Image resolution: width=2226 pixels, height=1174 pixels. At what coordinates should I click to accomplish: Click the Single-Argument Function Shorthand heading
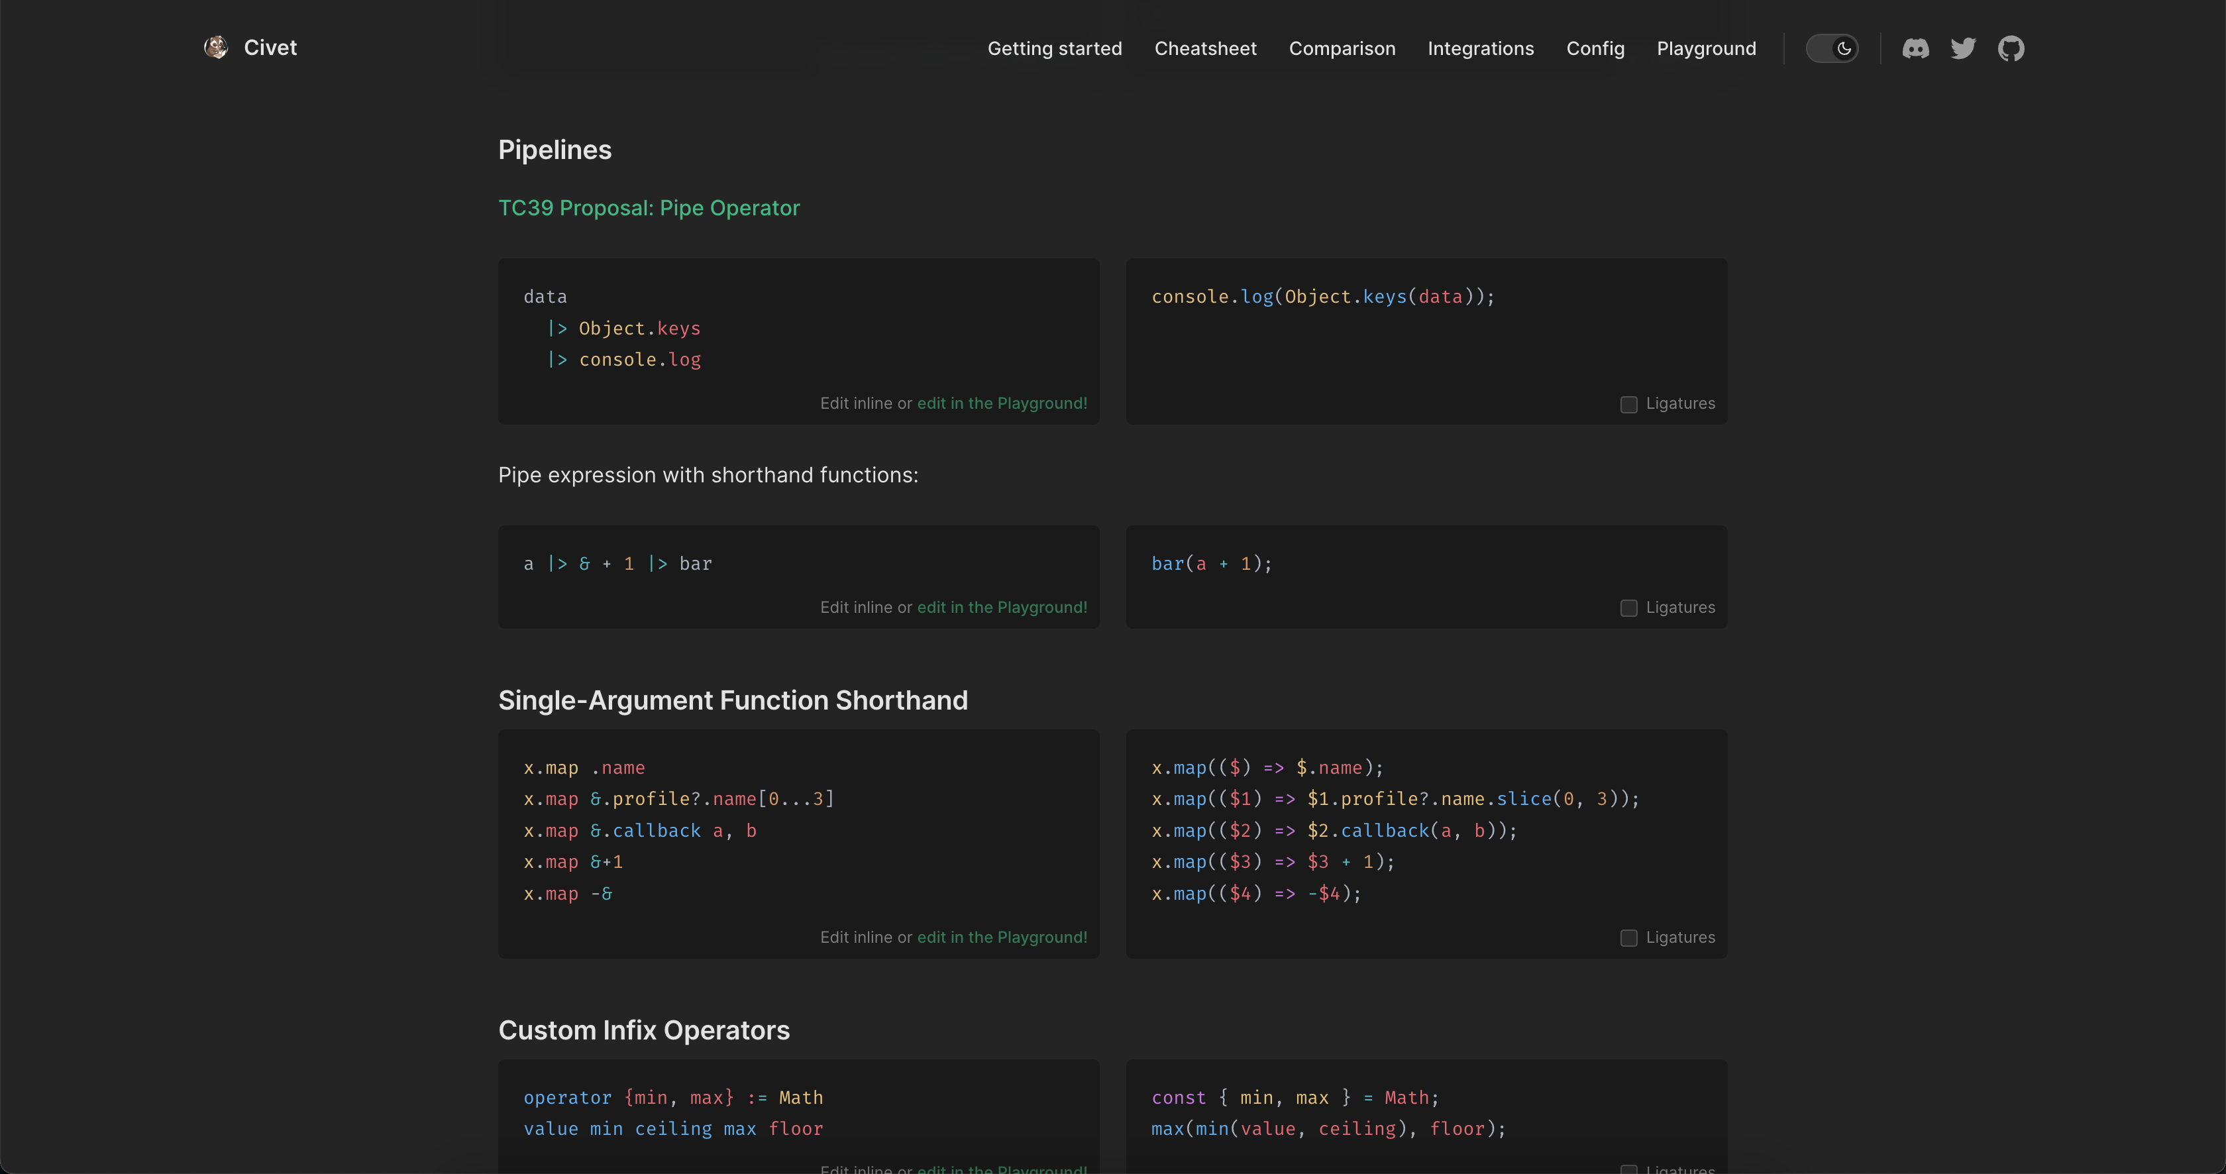tap(733, 700)
